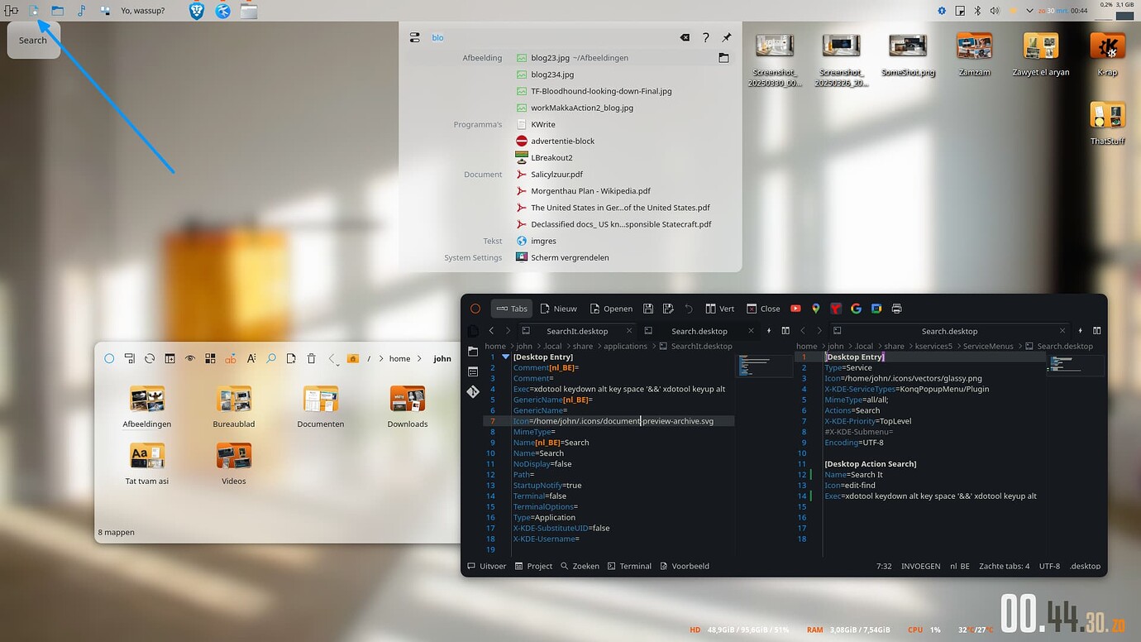Open the Project panel in Kate's bottom bar

click(533, 567)
